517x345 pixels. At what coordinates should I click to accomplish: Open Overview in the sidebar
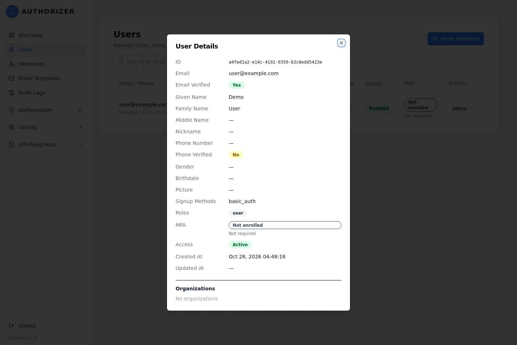pos(46,35)
